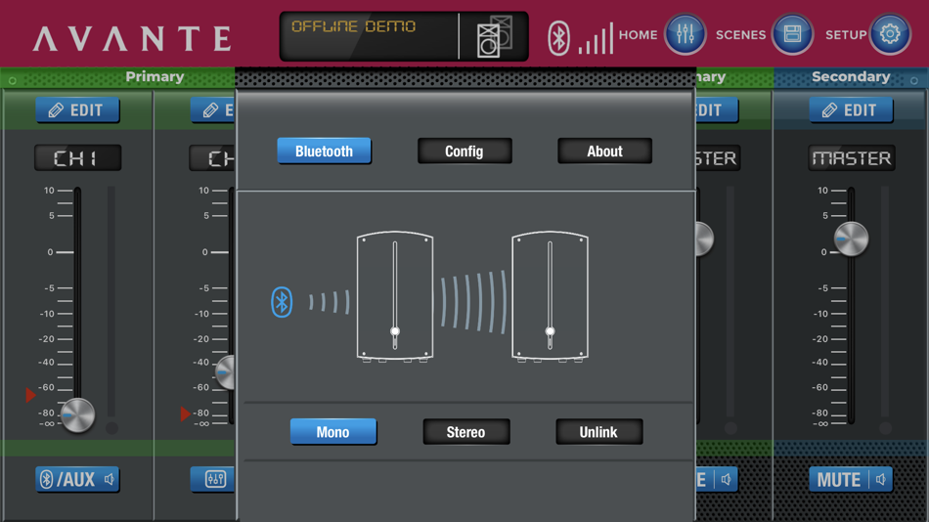The image size is (929, 522).
Task: Click the Secondary MASTER name label
Action: coord(852,158)
